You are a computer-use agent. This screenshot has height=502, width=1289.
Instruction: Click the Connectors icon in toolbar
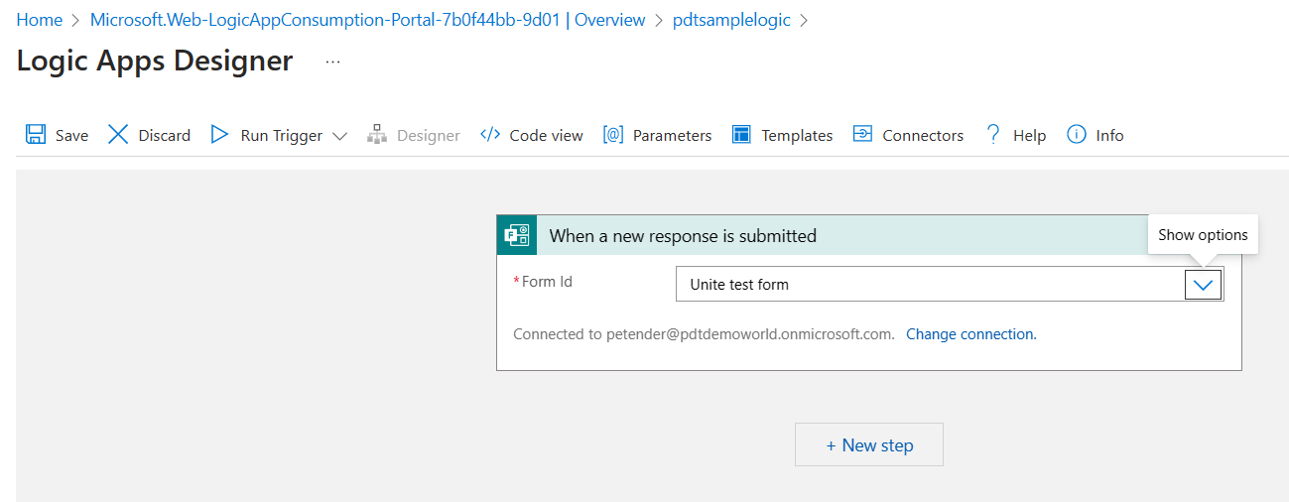[862, 135]
